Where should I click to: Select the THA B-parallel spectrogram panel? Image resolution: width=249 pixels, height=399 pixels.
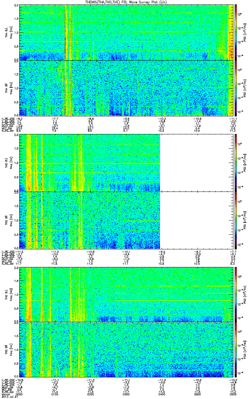(x=126, y=87)
